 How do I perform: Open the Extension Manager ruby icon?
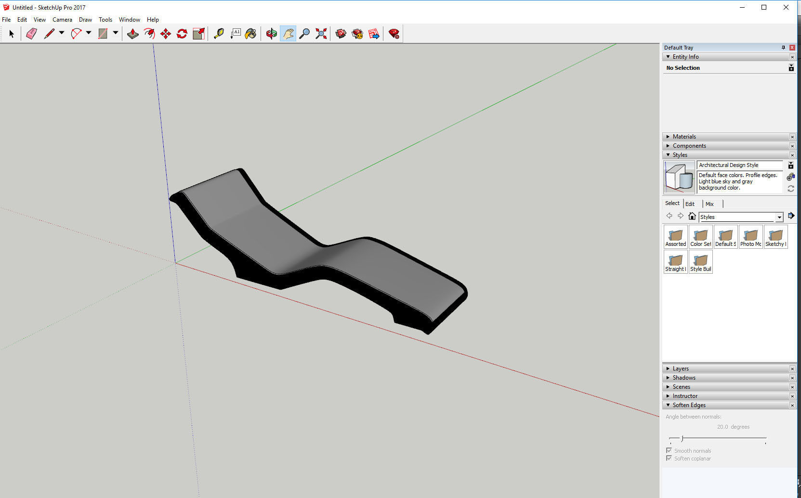(394, 34)
